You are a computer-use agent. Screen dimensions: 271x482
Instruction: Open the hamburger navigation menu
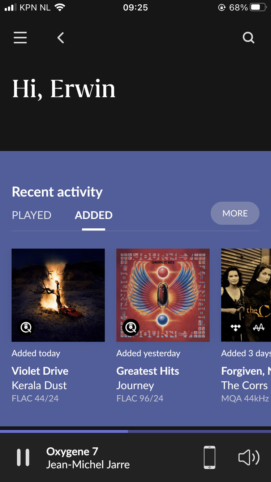(20, 38)
